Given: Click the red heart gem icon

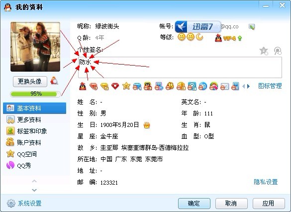Looking at the screenshot, I should coord(115,86).
